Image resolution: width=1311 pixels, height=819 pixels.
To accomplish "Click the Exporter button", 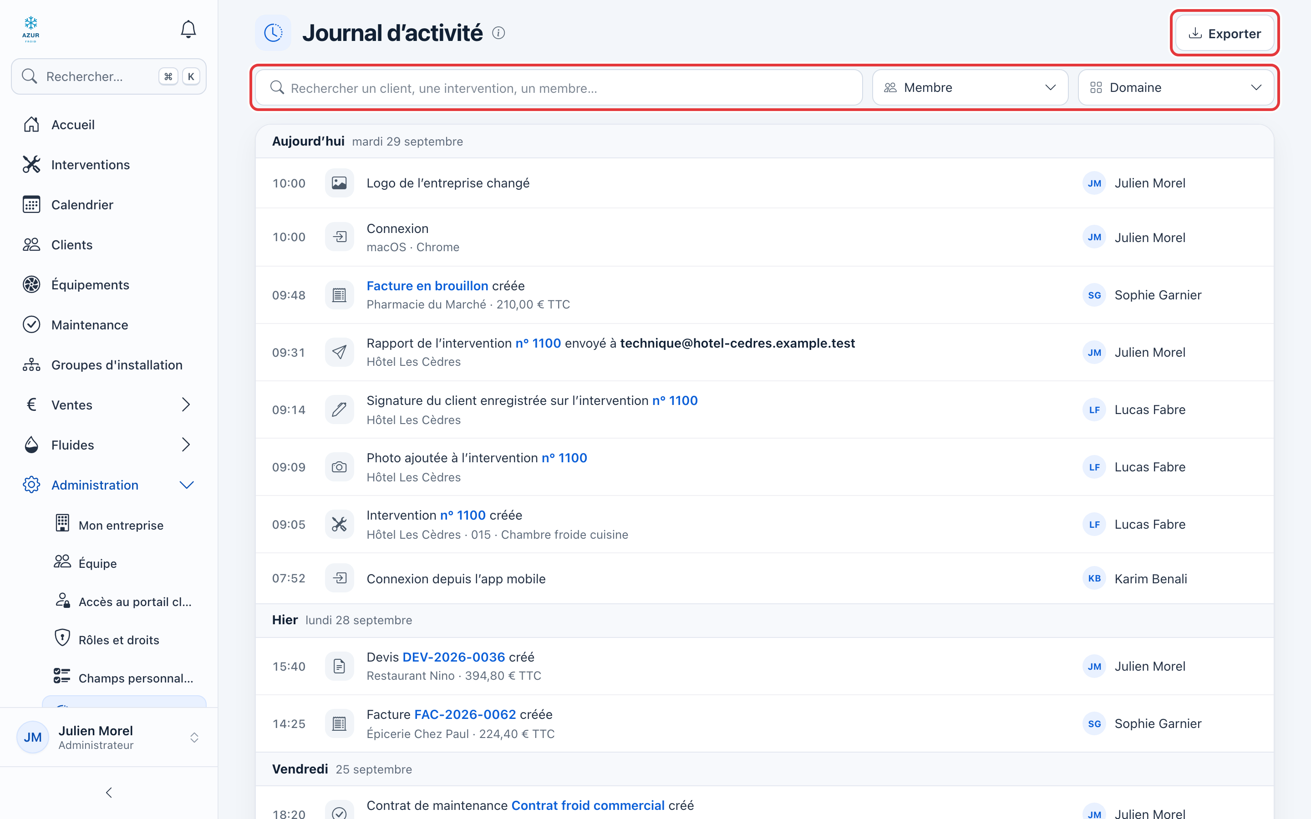I will pyautogui.click(x=1225, y=34).
